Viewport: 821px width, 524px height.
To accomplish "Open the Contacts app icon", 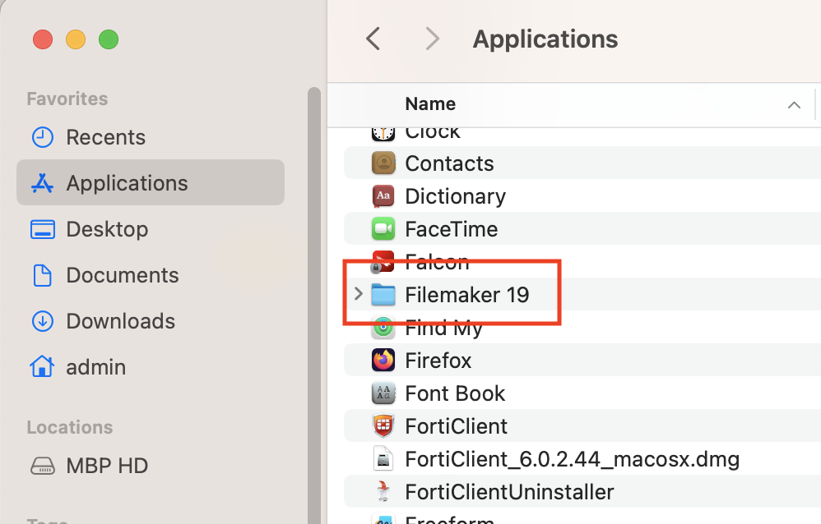I will point(383,163).
